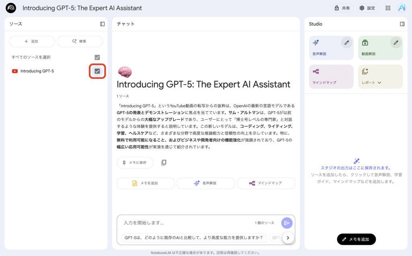Edit the 動画解説 card using its pencil icon

point(396,43)
